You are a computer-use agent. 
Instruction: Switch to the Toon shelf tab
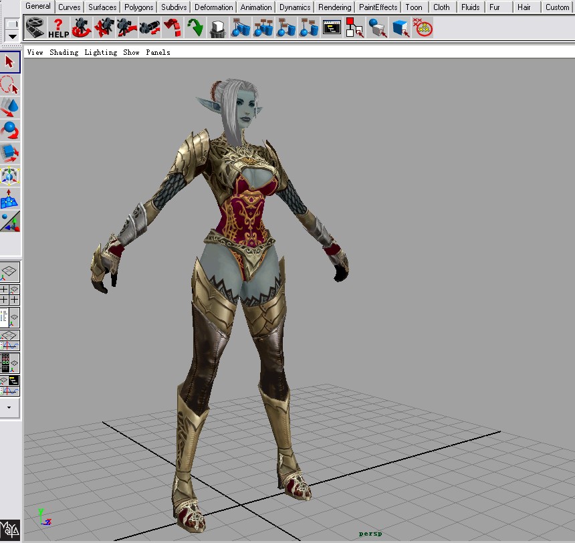(x=414, y=7)
